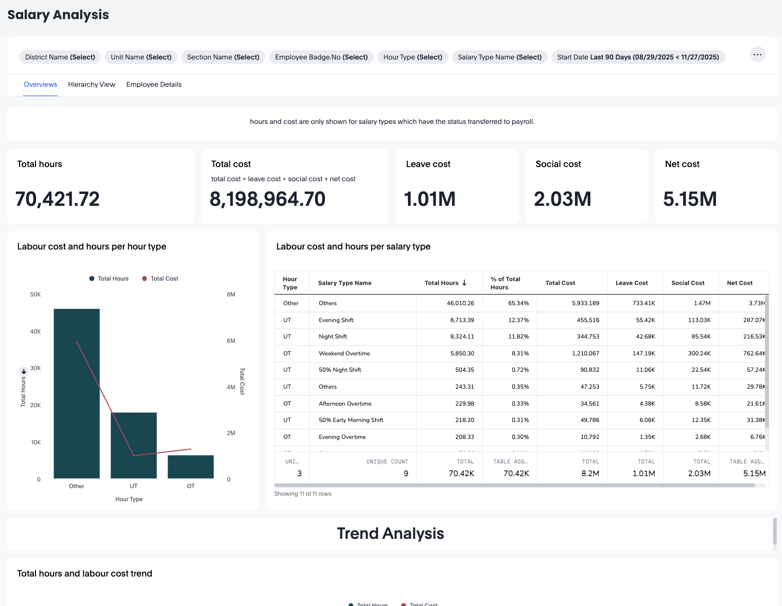782x606 pixels.
Task: Open the Employee Badge.No filter
Action: (321, 57)
